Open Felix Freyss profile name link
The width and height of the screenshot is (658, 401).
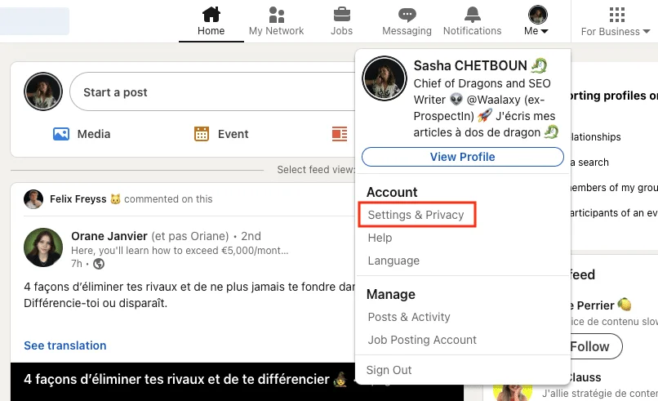(x=78, y=199)
